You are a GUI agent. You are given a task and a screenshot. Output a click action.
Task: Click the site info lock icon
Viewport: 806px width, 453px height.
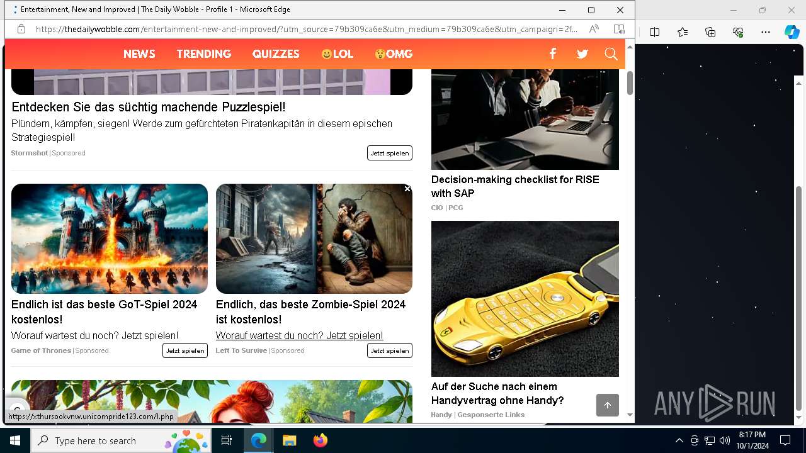tap(21, 29)
